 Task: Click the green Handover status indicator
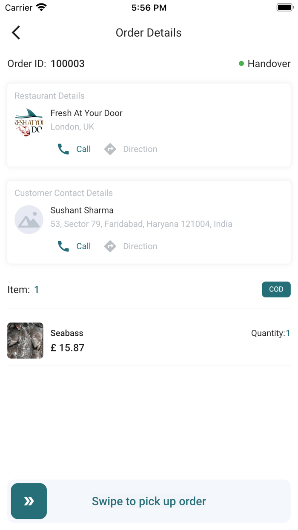click(x=241, y=63)
